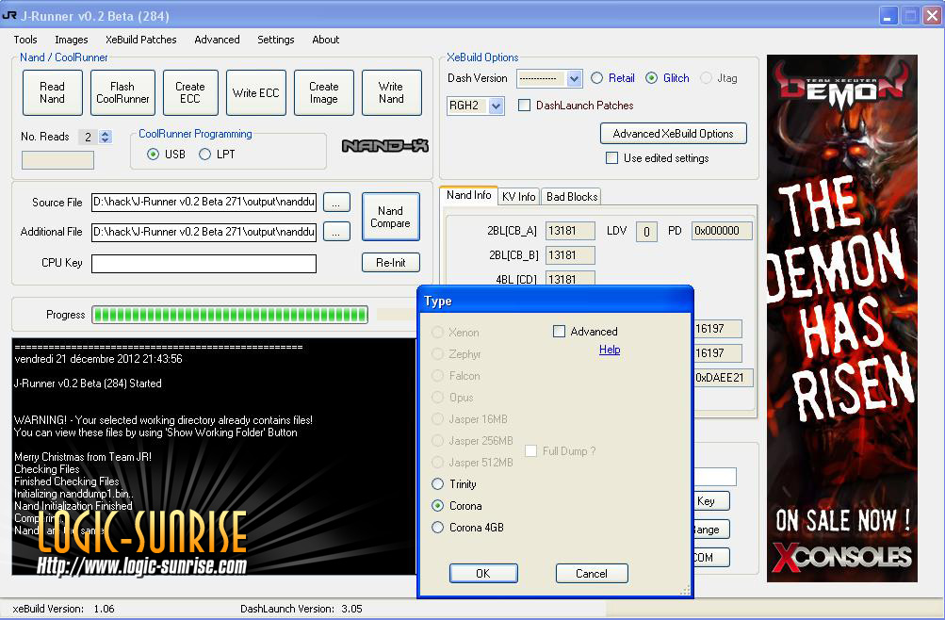Click the Flash CoolRunner button
This screenshot has height=620, width=945.
pos(122,92)
